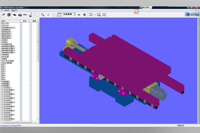Select the X向联轴器2 row
200x133 pixels.
coord(6,84)
